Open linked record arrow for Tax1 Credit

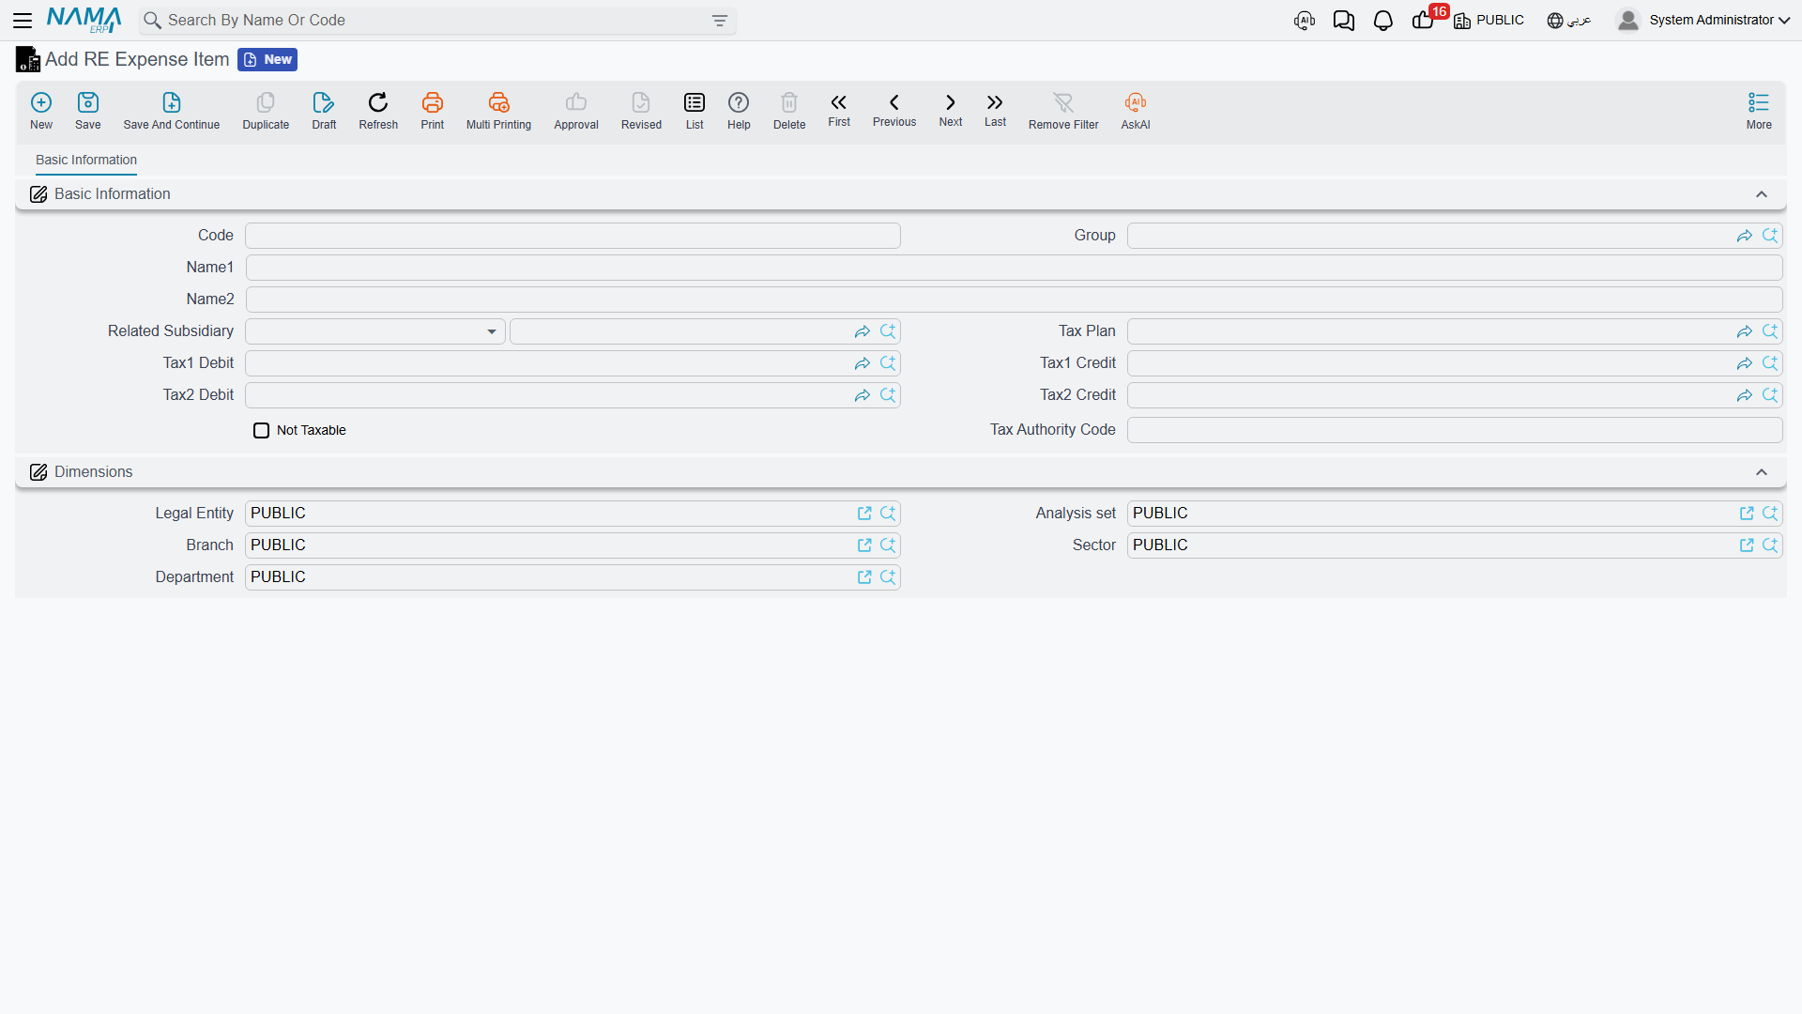1745,363
